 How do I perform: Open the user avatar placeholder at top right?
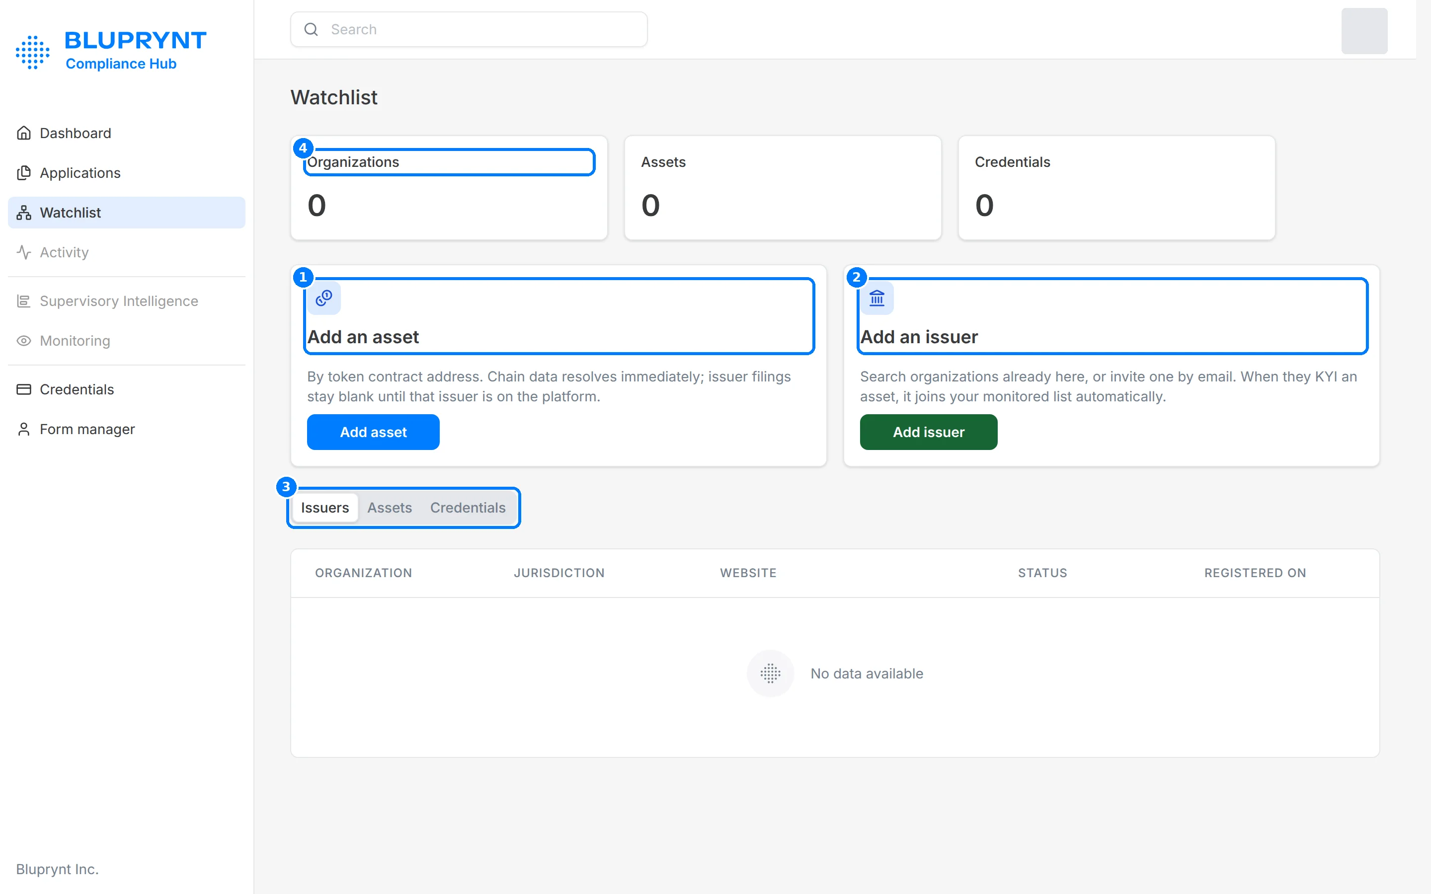(1364, 31)
